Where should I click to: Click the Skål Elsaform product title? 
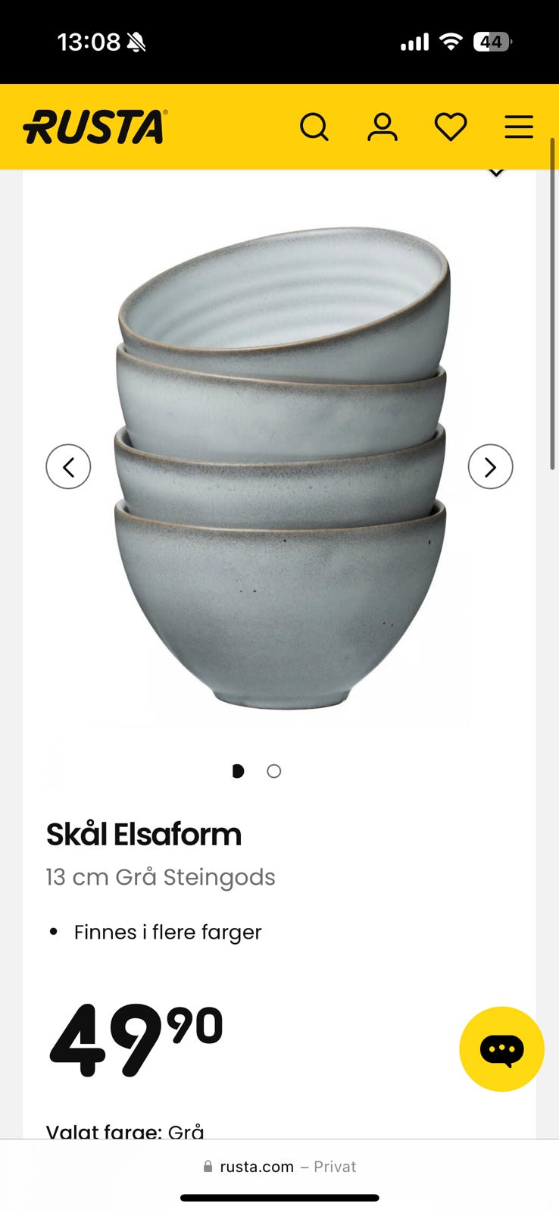click(144, 834)
